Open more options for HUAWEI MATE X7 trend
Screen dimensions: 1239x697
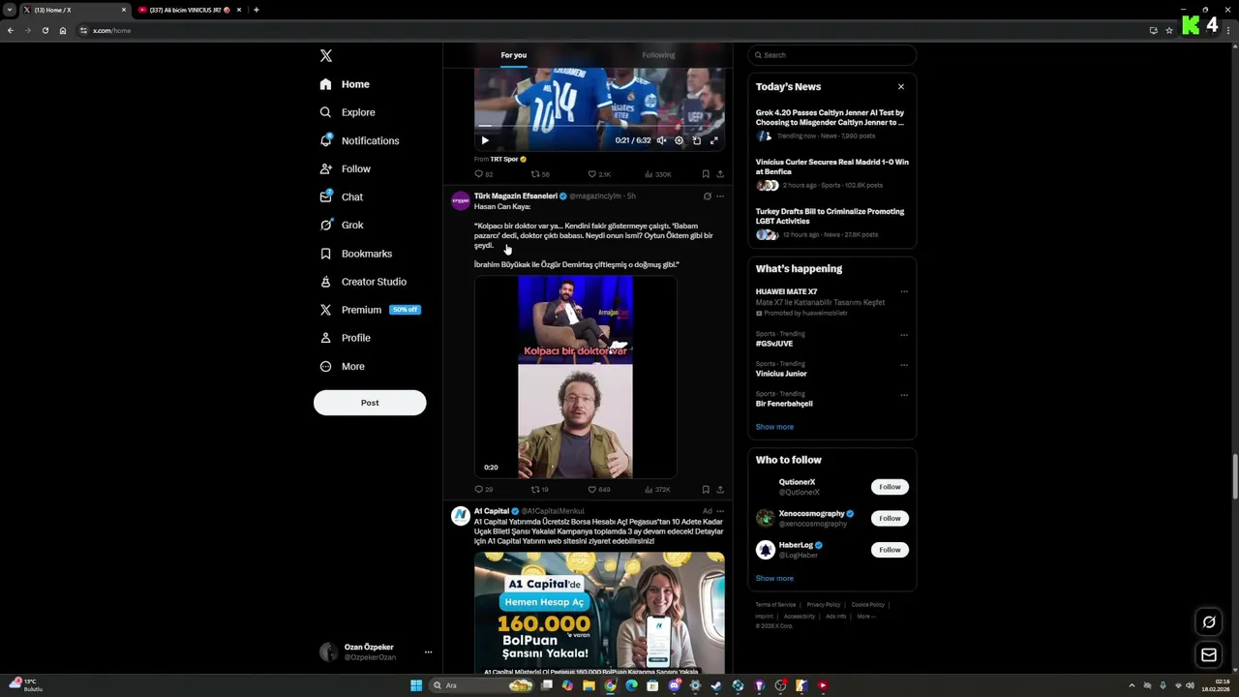[904, 291]
